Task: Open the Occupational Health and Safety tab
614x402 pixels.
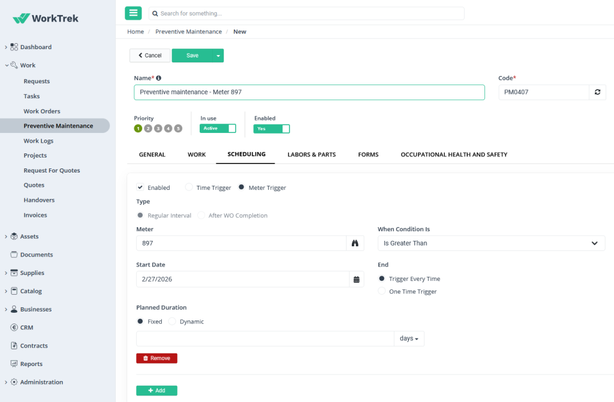Action: coord(453,154)
